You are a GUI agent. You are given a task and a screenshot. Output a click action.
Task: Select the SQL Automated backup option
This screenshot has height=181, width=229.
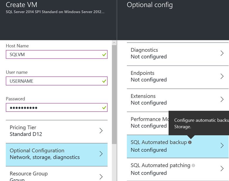pyautogui.click(x=178, y=147)
